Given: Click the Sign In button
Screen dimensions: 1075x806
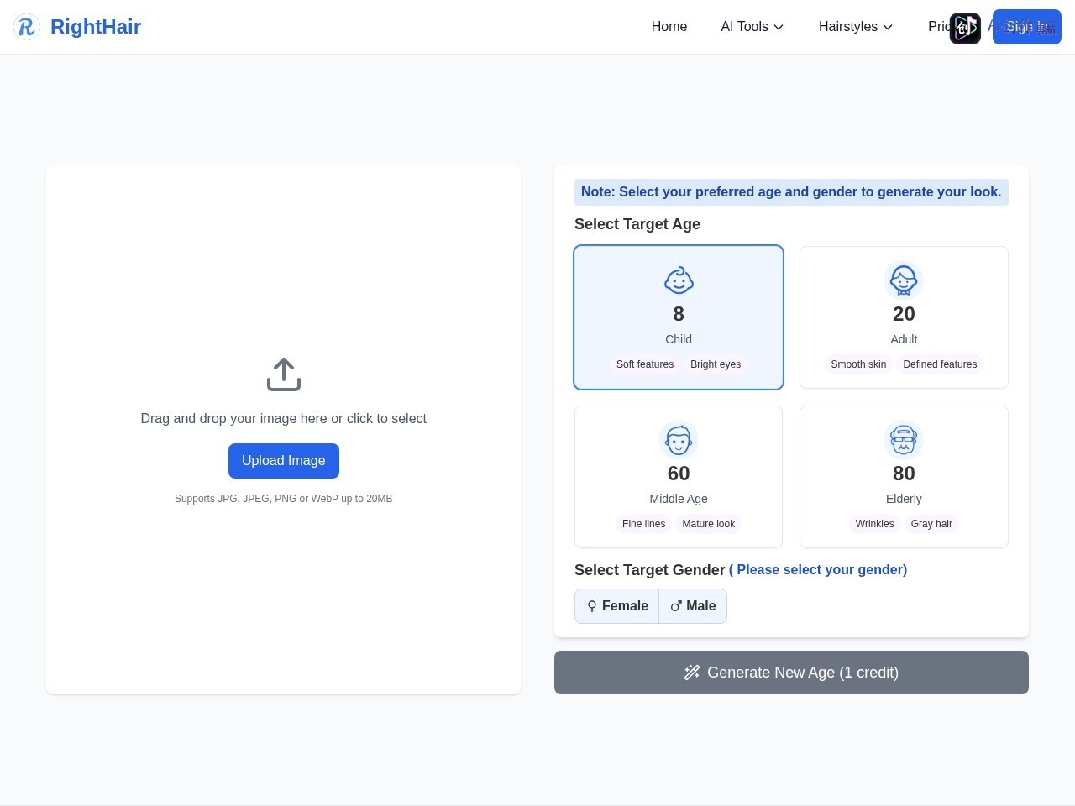Looking at the screenshot, I should [1027, 27].
